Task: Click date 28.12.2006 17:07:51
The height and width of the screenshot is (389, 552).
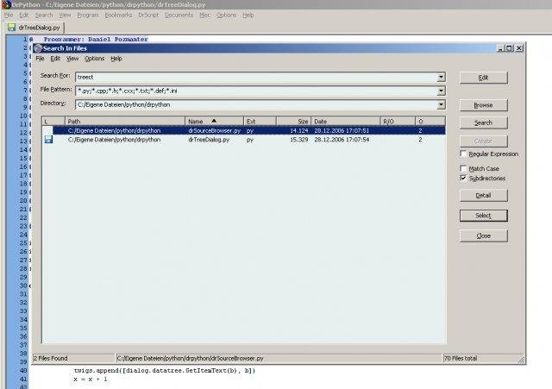Action: tap(342, 130)
